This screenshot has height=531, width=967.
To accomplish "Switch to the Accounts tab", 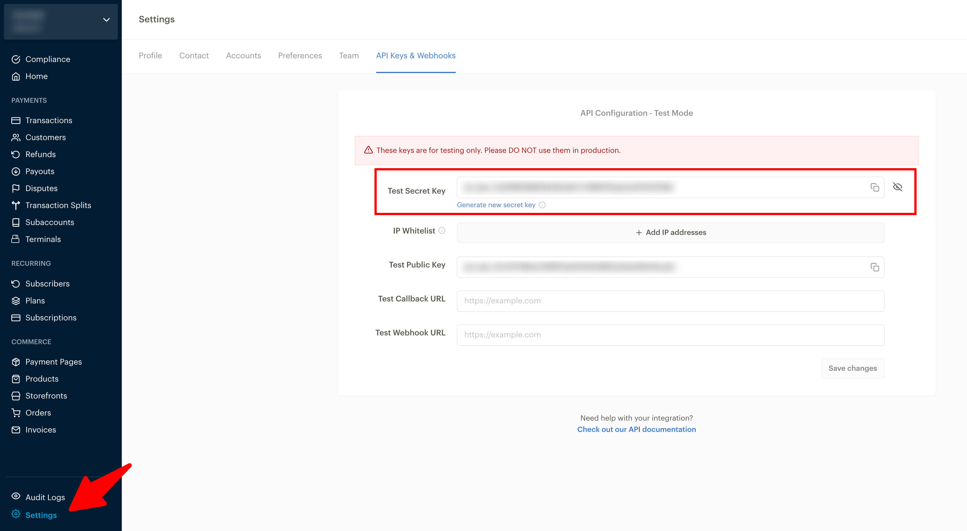I will coord(243,55).
